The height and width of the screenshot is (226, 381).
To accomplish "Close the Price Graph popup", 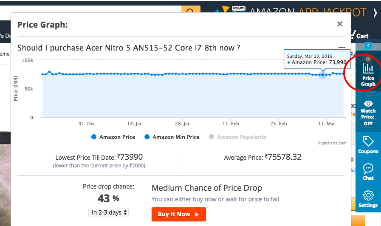I will 339,24.
